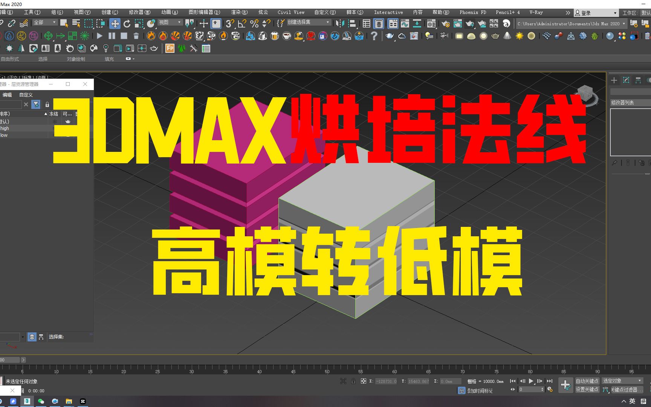
Task: Open the Material Editor from the toolbar
Action: (431, 23)
